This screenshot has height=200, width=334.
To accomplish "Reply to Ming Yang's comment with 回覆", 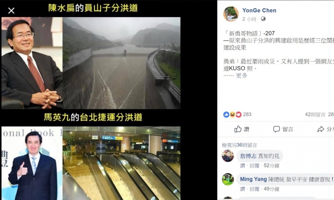I will [254, 189].
